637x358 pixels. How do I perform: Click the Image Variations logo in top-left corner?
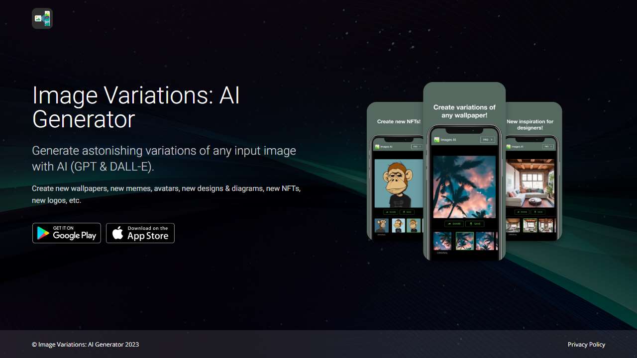[x=42, y=18]
